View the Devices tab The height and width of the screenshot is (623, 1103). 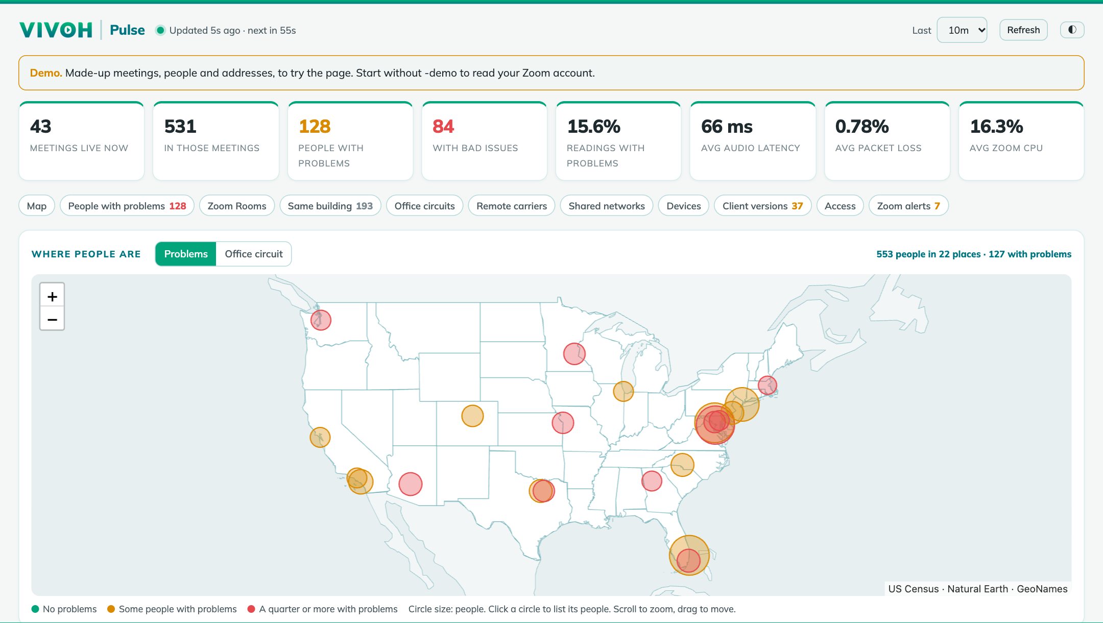pos(684,206)
